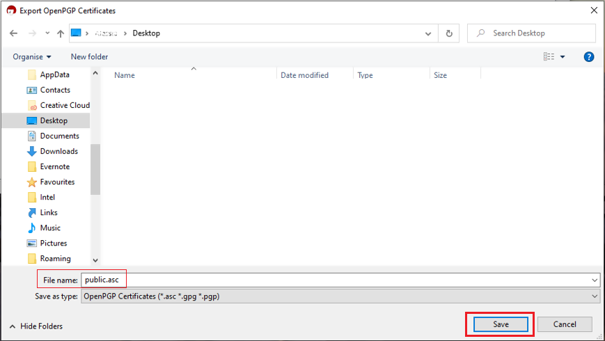Open the recent locations chevron

pyautogui.click(x=47, y=33)
